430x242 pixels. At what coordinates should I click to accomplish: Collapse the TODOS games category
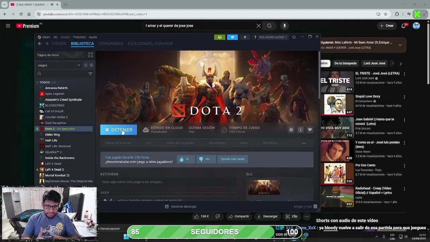(38, 82)
